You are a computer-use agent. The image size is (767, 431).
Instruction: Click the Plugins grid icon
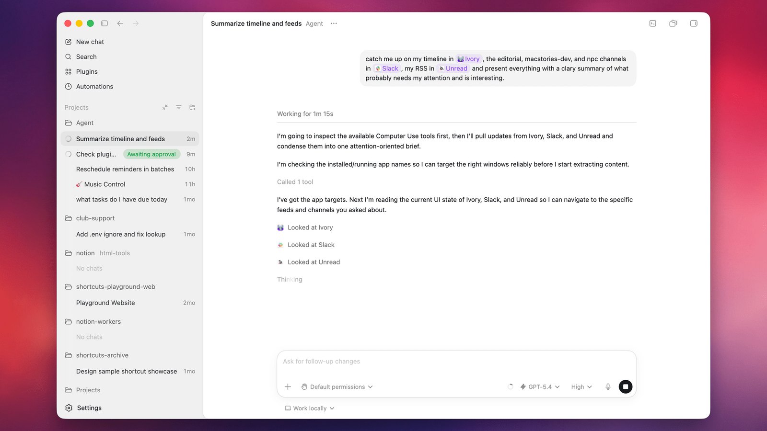pyautogui.click(x=69, y=71)
